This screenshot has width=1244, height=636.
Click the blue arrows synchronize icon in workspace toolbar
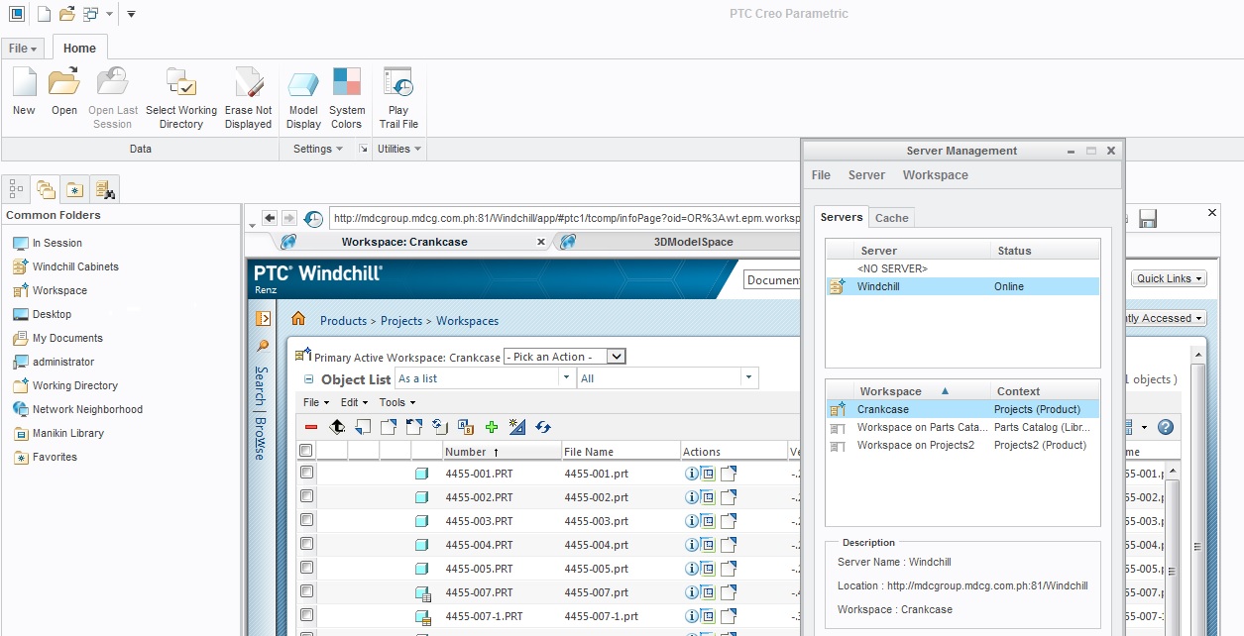coord(543,427)
